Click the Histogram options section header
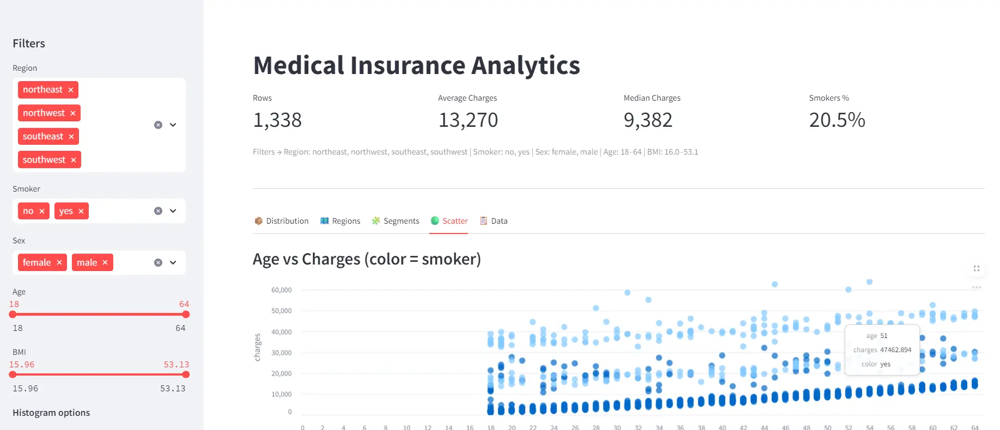The image size is (1000, 430). 51,413
